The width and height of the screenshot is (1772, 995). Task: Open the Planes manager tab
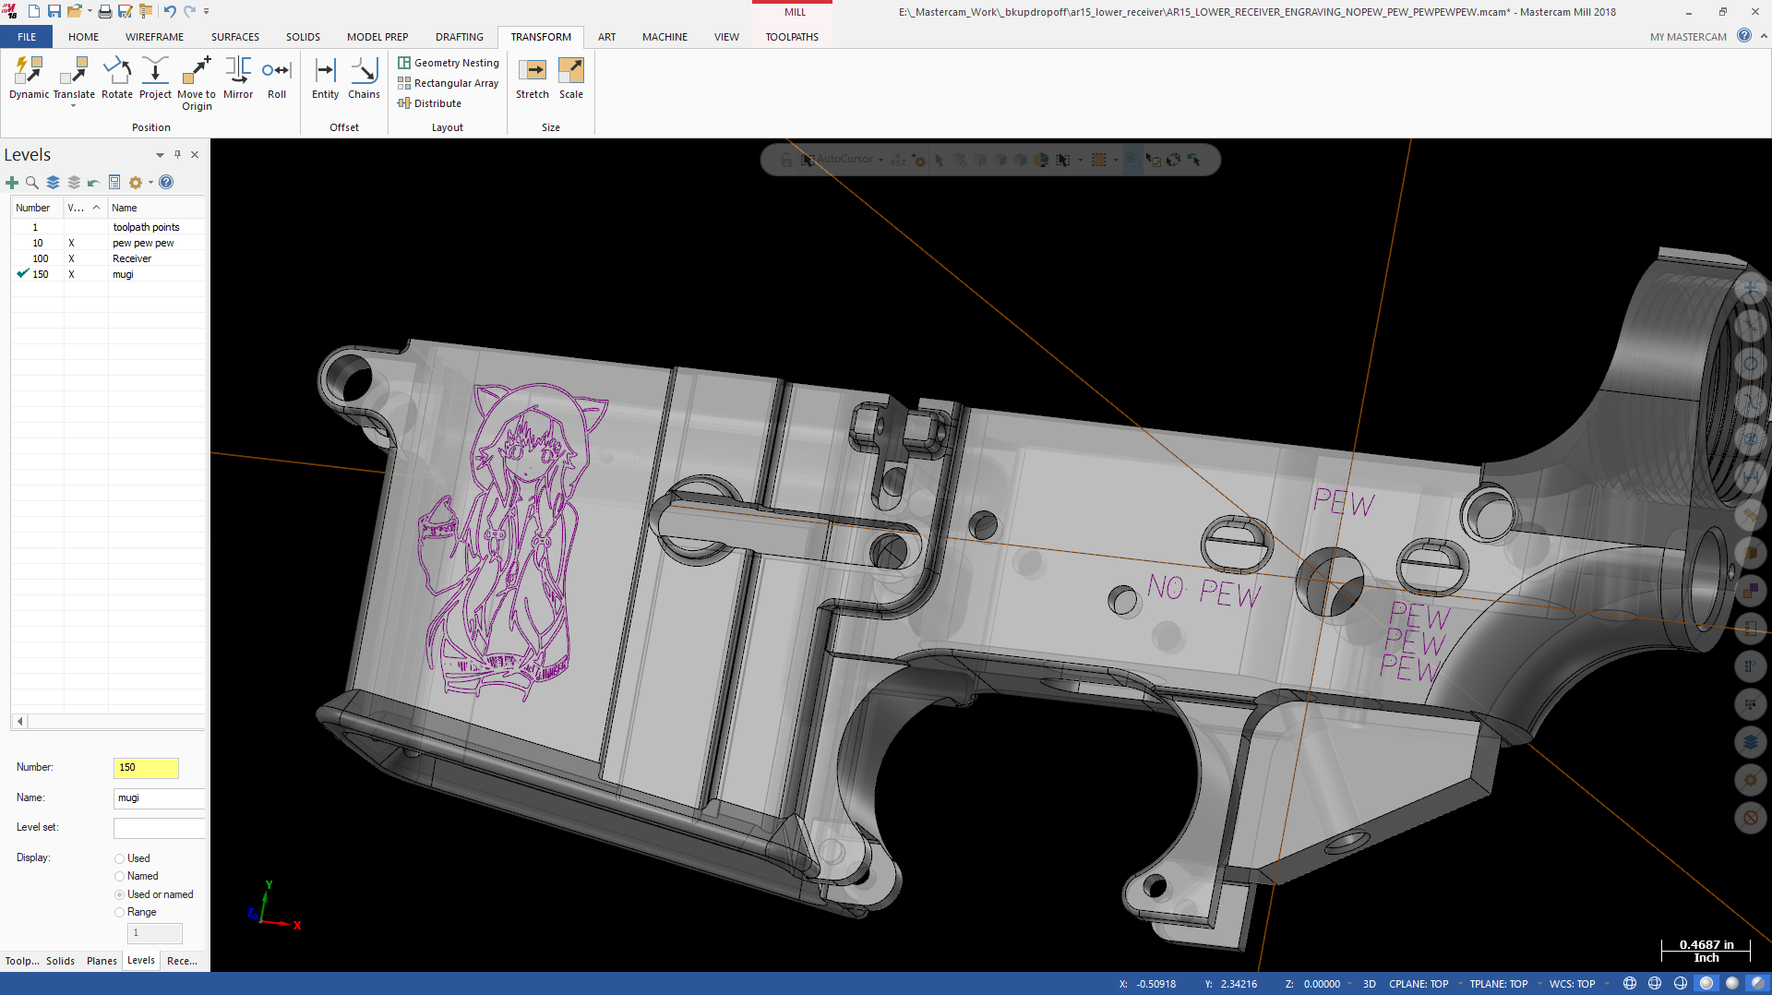(102, 961)
